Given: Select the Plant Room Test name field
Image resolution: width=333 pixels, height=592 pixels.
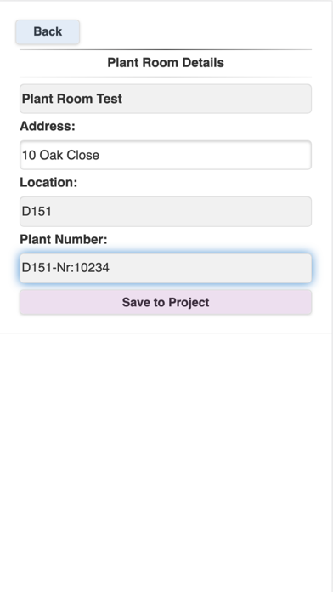Looking at the screenshot, I should coord(166,99).
